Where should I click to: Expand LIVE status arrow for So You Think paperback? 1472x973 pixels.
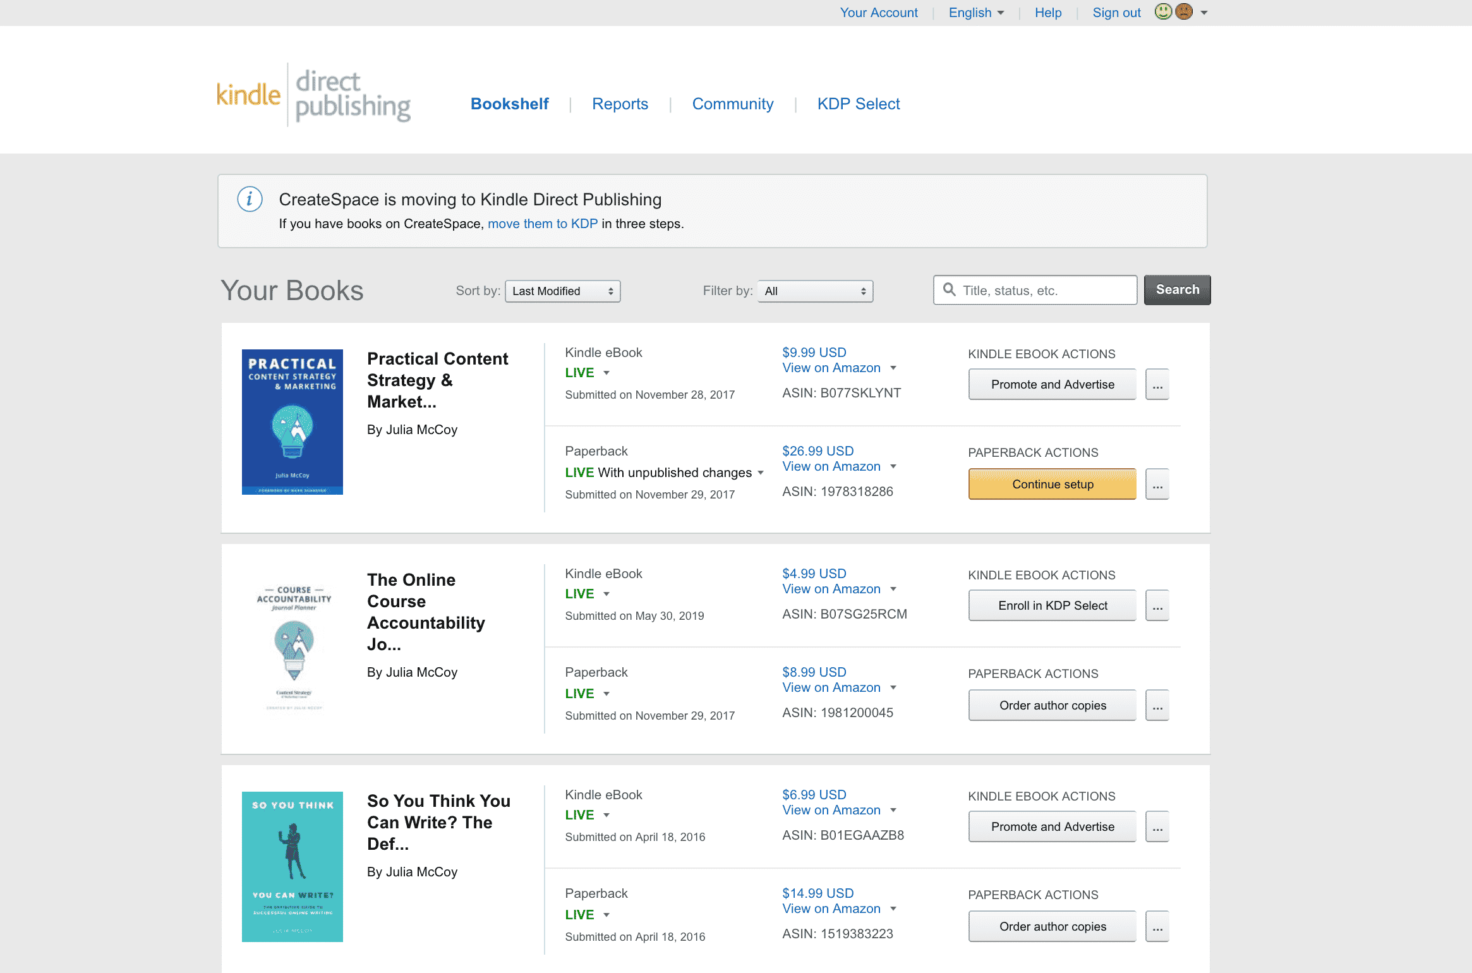click(606, 915)
